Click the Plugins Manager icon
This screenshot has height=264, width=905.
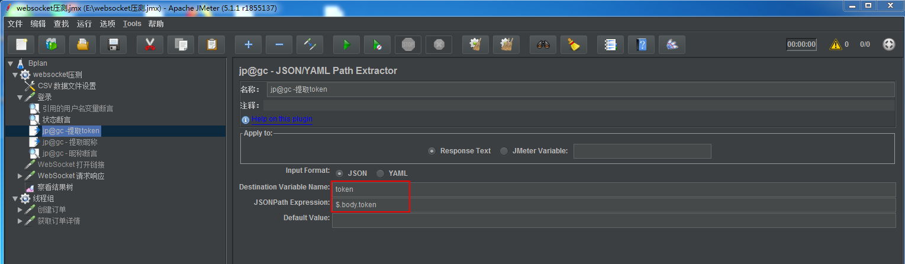click(x=672, y=44)
